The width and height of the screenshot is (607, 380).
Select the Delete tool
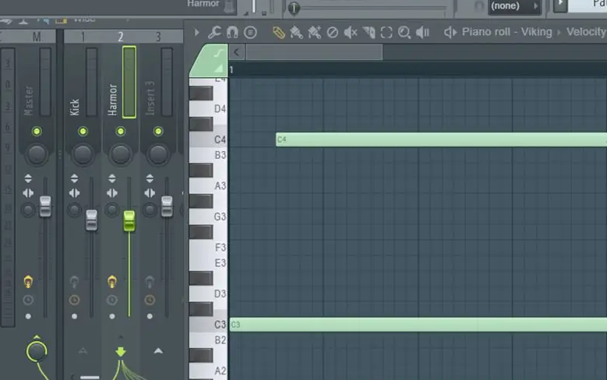pyautogui.click(x=333, y=33)
